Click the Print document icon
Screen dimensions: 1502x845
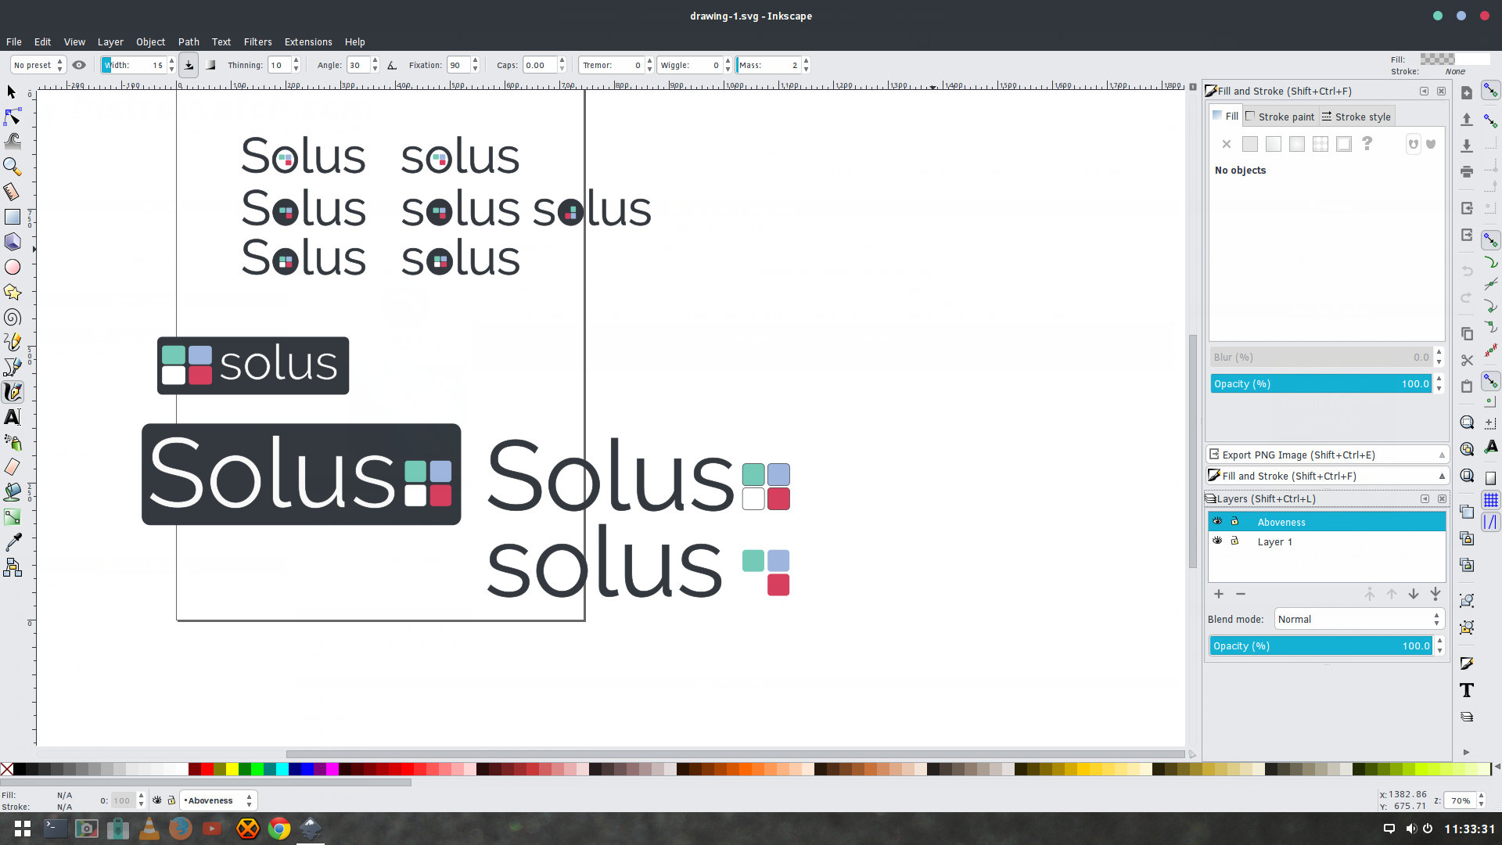[1467, 171]
